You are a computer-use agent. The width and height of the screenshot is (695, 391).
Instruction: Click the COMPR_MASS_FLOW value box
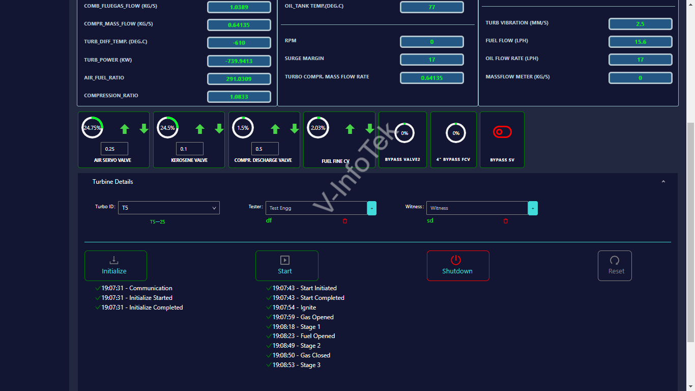tap(239, 25)
